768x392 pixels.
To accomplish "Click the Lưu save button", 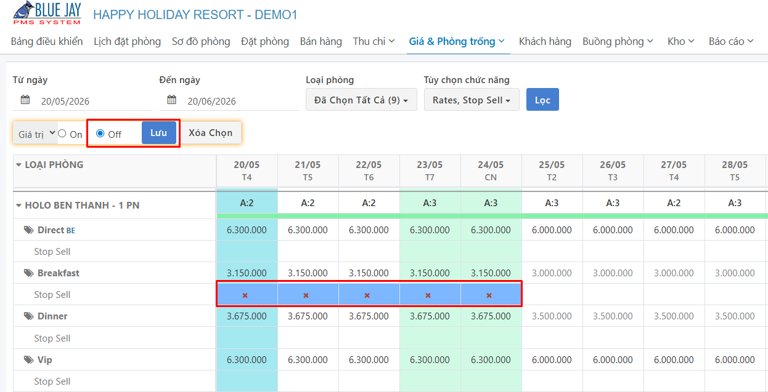I will coord(159,132).
